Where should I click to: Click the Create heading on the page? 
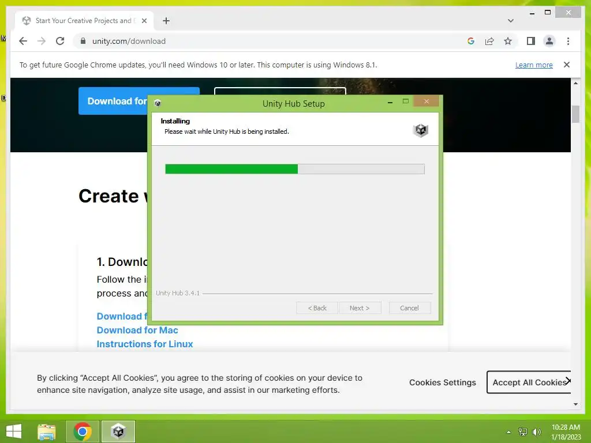click(x=109, y=196)
